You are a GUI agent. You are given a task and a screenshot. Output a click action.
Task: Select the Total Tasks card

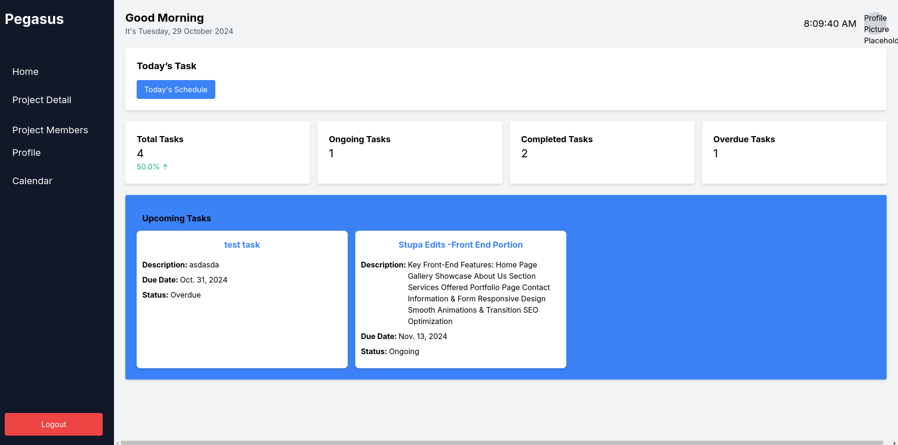218,153
